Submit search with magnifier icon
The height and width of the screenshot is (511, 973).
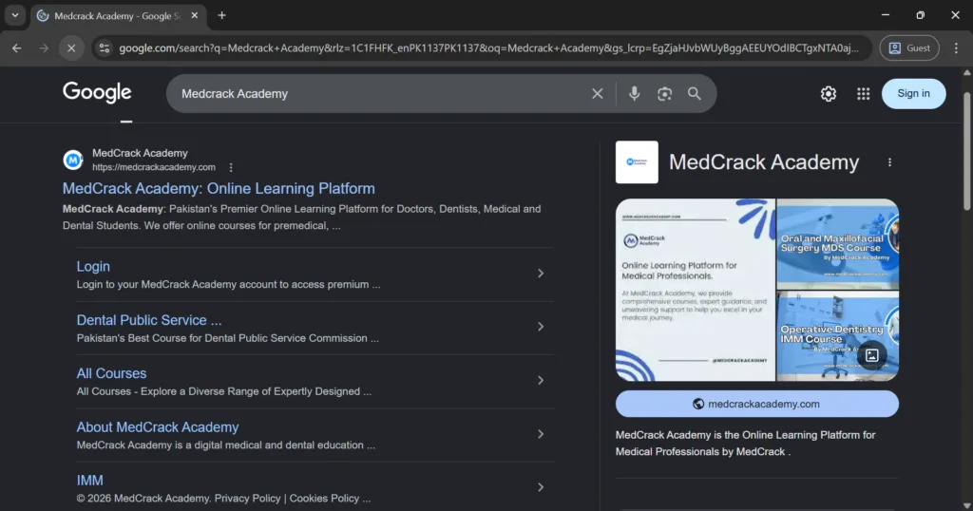click(x=695, y=94)
